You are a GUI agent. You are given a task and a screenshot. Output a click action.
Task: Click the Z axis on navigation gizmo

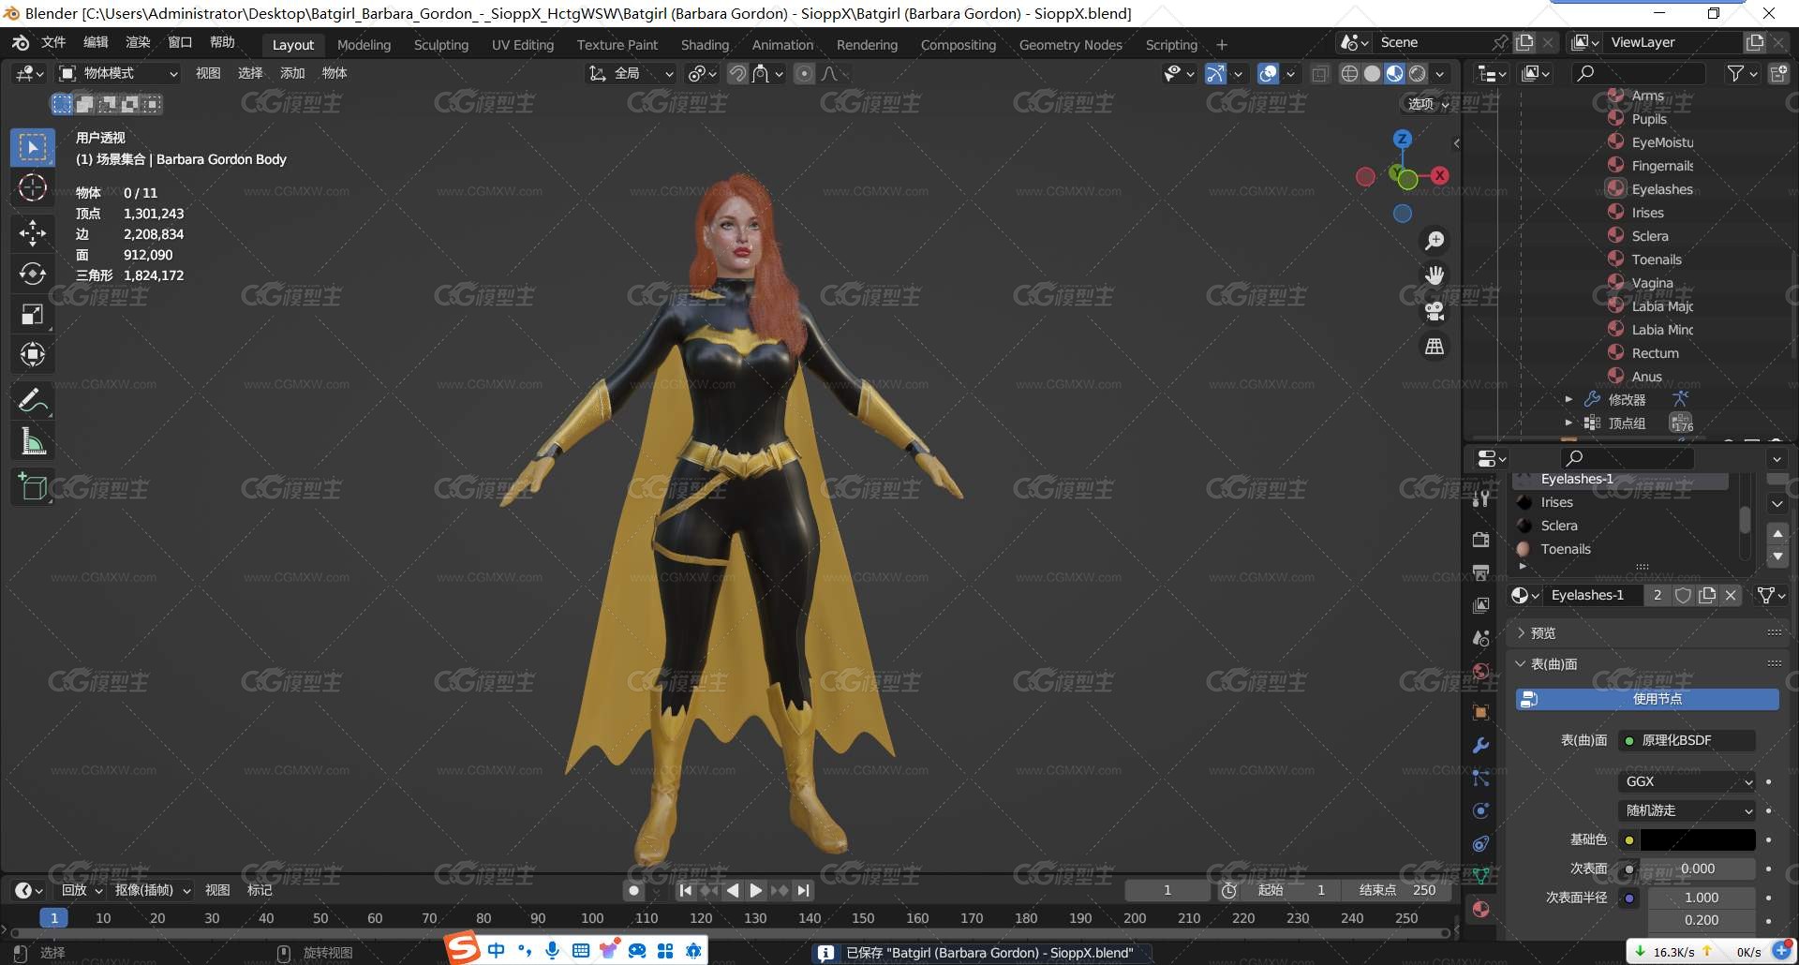[1403, 139]
